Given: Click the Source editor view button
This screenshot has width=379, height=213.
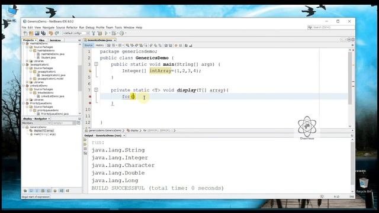Looking at the screenshot, I should 88,46.
